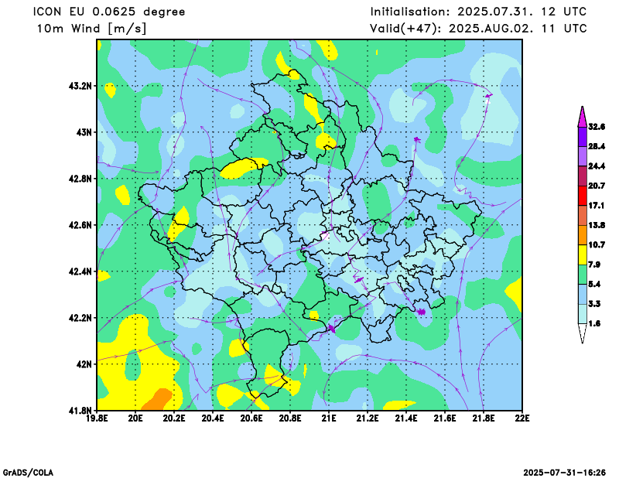619x478 pixels.
Task: Click the 43.2N latitude label
Action: [x=80, y=86]
